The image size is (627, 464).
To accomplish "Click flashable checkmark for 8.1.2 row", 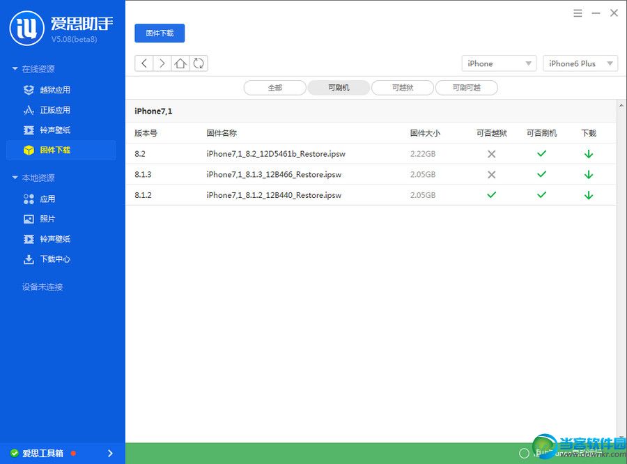I will [542, 195].
